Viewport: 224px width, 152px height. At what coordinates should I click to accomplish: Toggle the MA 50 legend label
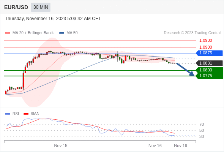(x=72, y=33)
